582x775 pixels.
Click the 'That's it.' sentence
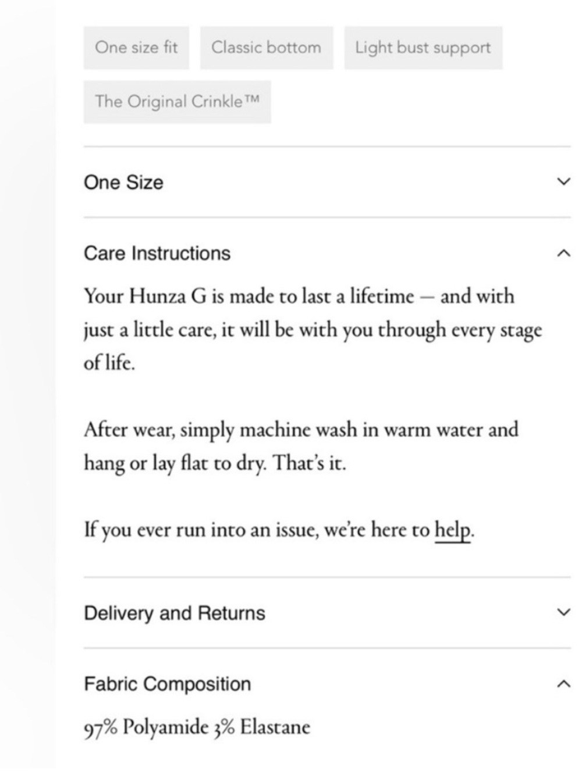(310, 463)
